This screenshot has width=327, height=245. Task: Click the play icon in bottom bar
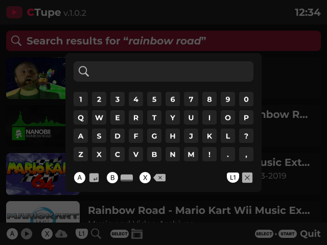click(x=27, y=234)
